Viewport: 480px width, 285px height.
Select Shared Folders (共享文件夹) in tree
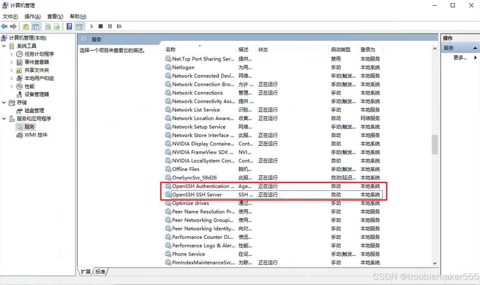[x=37, y=70]
